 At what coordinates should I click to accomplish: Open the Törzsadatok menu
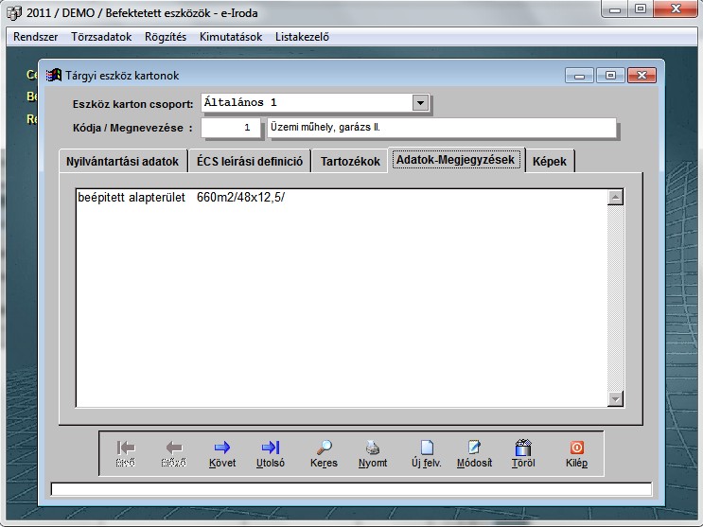click(98, 37)
